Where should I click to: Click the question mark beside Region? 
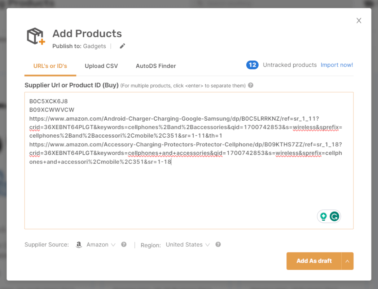coord(218,245)
